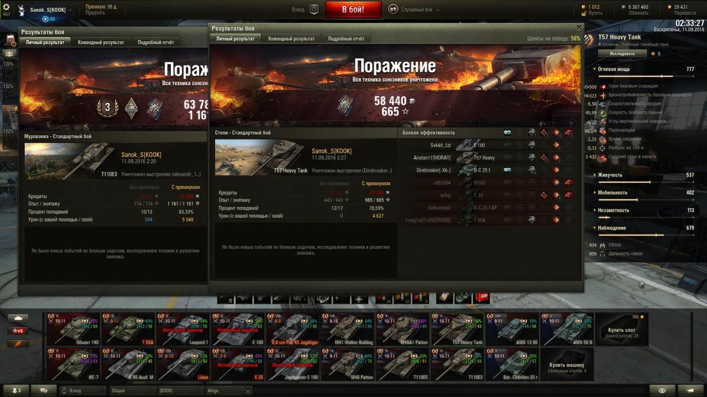The image size is (707, 397).
Task: Click spotted icon in Direbreaker[-X6-] row
Action: (x=507, y=170)
